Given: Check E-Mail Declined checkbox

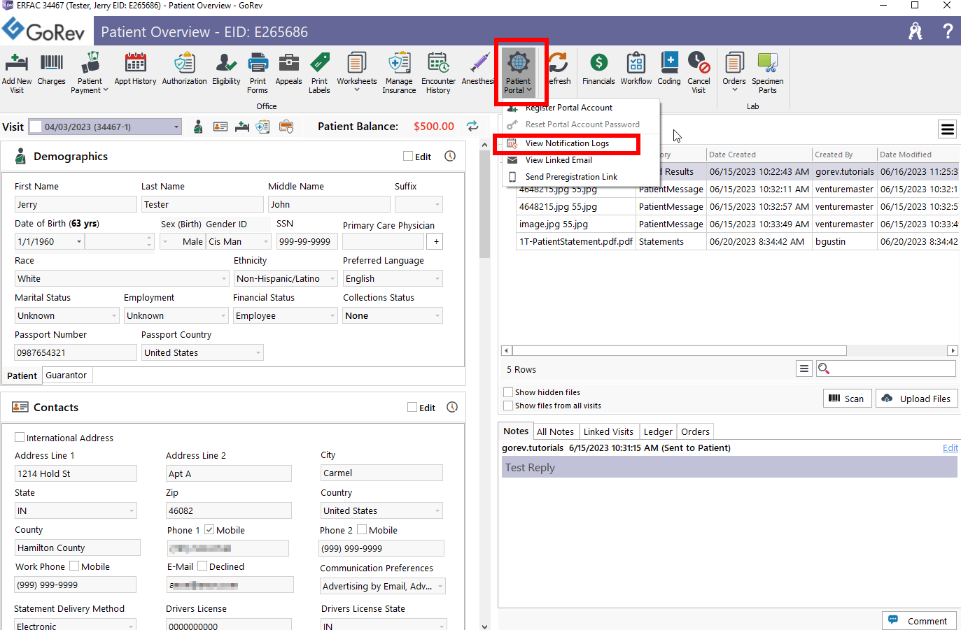Looking at the screenshot, I should [x=202, y=566].
